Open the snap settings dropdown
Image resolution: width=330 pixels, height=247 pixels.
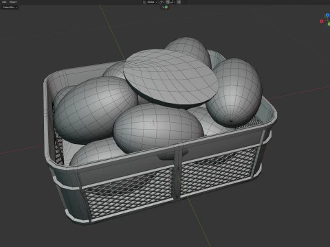[173, 2]
